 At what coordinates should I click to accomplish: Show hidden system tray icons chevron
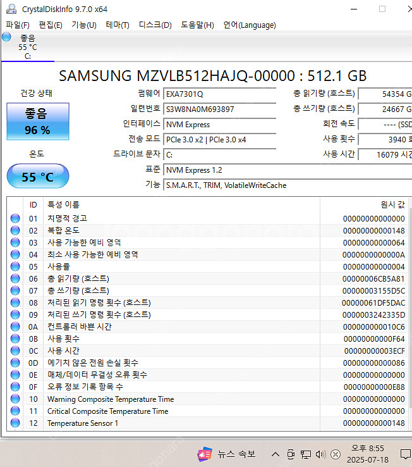pos(276,454)
